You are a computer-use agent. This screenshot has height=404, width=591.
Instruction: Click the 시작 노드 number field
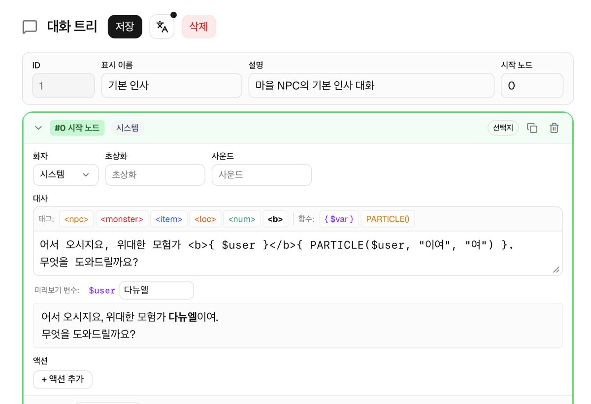(532, 86)
